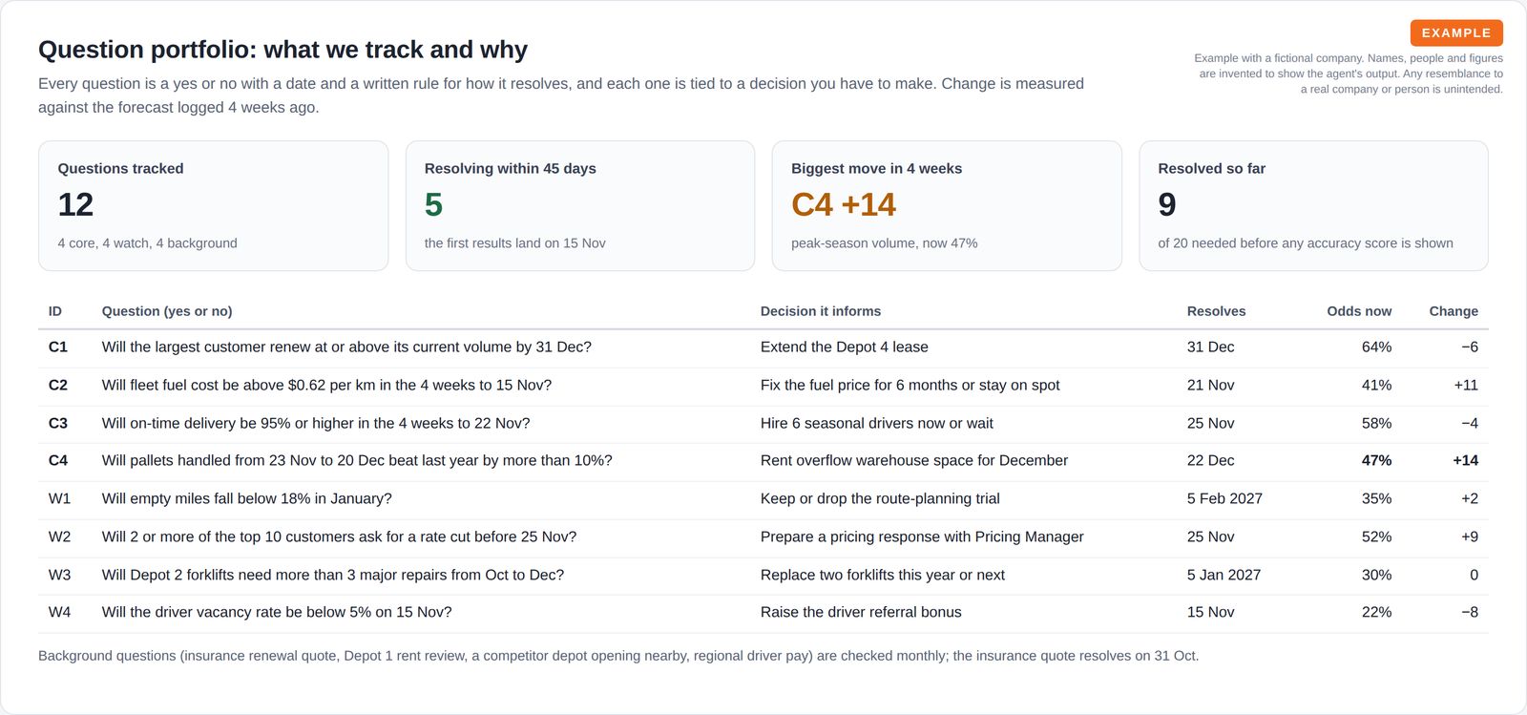The width and height of the screenshot is (1527, 715).
Task: Click the Decision it informs column header
Action: [x=821, y=311]
